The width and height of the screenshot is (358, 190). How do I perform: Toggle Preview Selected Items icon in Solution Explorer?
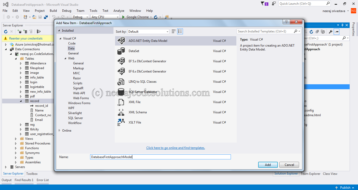[337, 32]
